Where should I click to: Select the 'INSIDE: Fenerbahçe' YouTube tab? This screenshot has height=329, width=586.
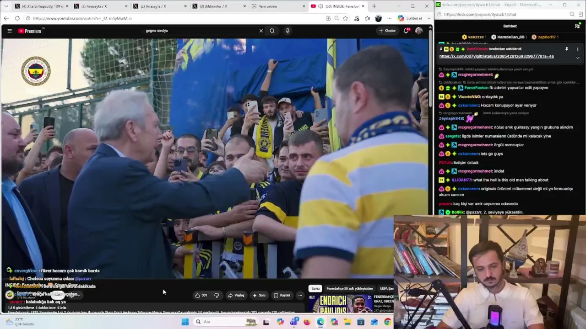point(338,6)
